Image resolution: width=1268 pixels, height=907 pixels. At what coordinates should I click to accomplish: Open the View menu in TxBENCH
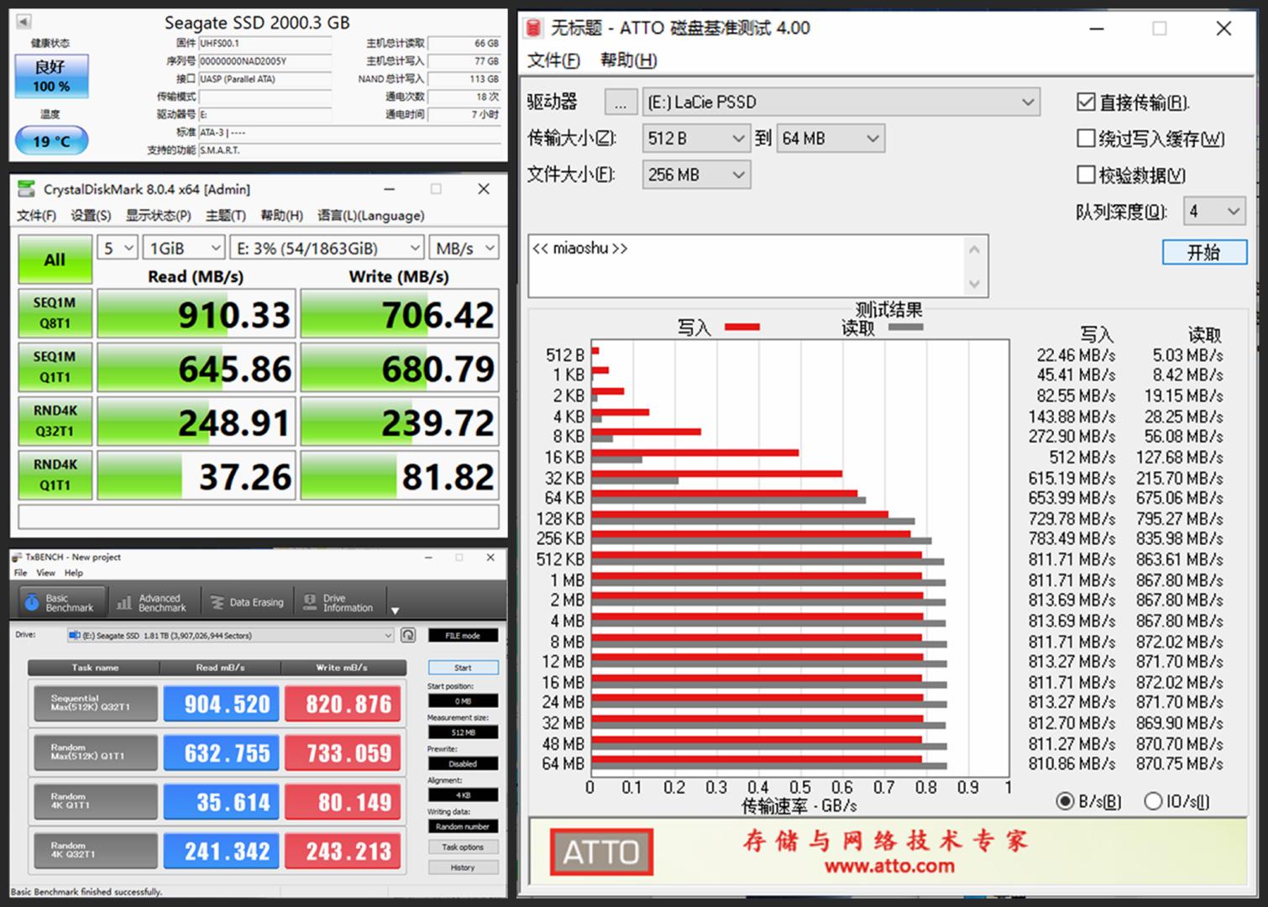click(x=45, y=572)
